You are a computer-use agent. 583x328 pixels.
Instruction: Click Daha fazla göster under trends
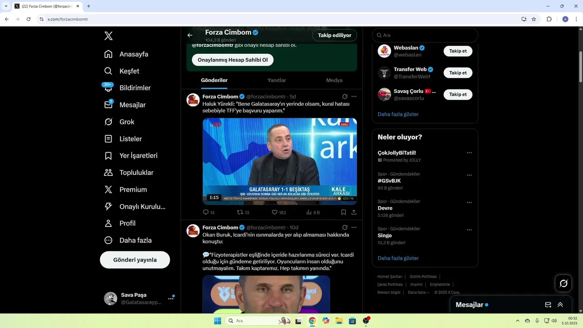click(x=398, y=258)
